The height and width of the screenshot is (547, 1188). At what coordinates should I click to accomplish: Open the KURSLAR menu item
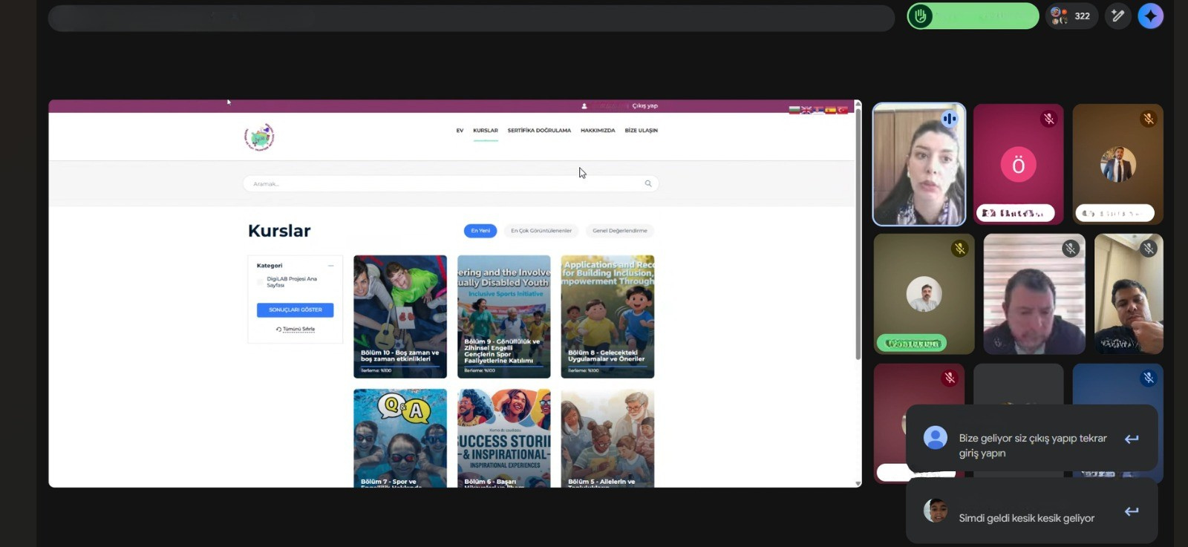(x=486, y=131)
